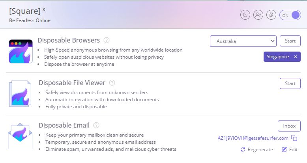This screenshot has width=307, height=163.
Task: Copy the disposable email address
Action: pyautogui.click(x=294, y=138)
